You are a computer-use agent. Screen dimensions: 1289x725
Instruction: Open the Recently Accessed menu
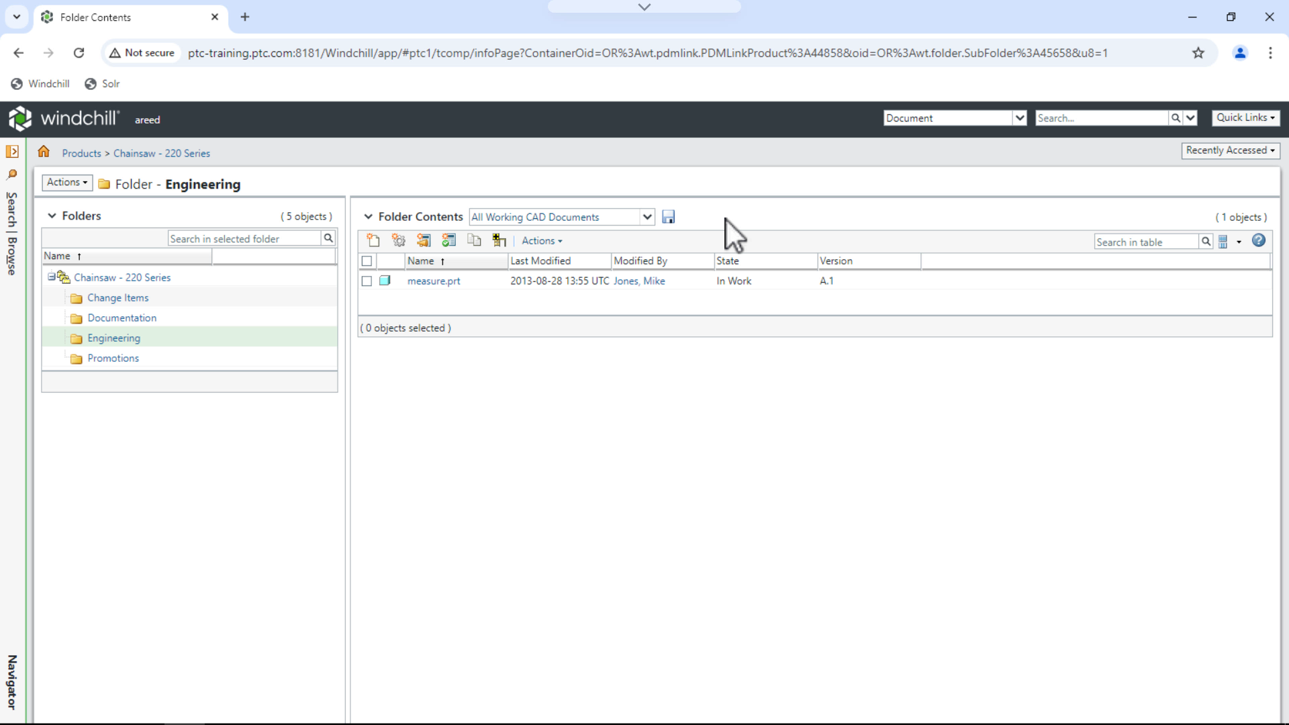tap(1231, 150)
